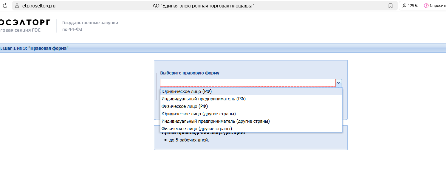Pick Юридическое лицо (другие страны)
The image size is (446, 179).
click(x=198, y=114)
